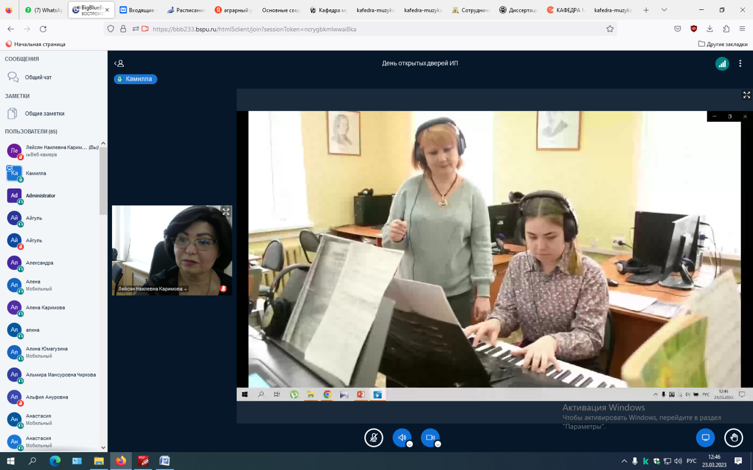Viewport: 753px width, 470px height.
Task: Open connection status indicator
Action: [722, 63]
